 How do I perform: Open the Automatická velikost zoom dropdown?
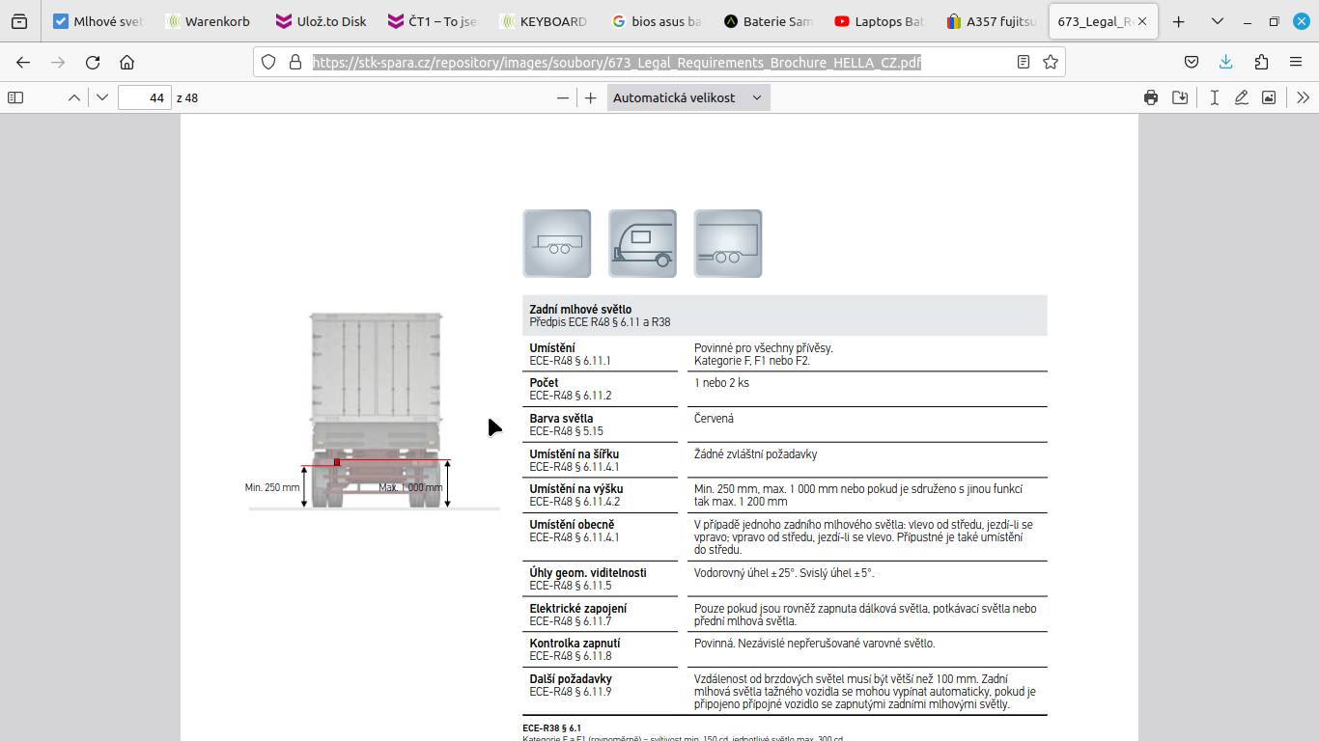(688, 97)
